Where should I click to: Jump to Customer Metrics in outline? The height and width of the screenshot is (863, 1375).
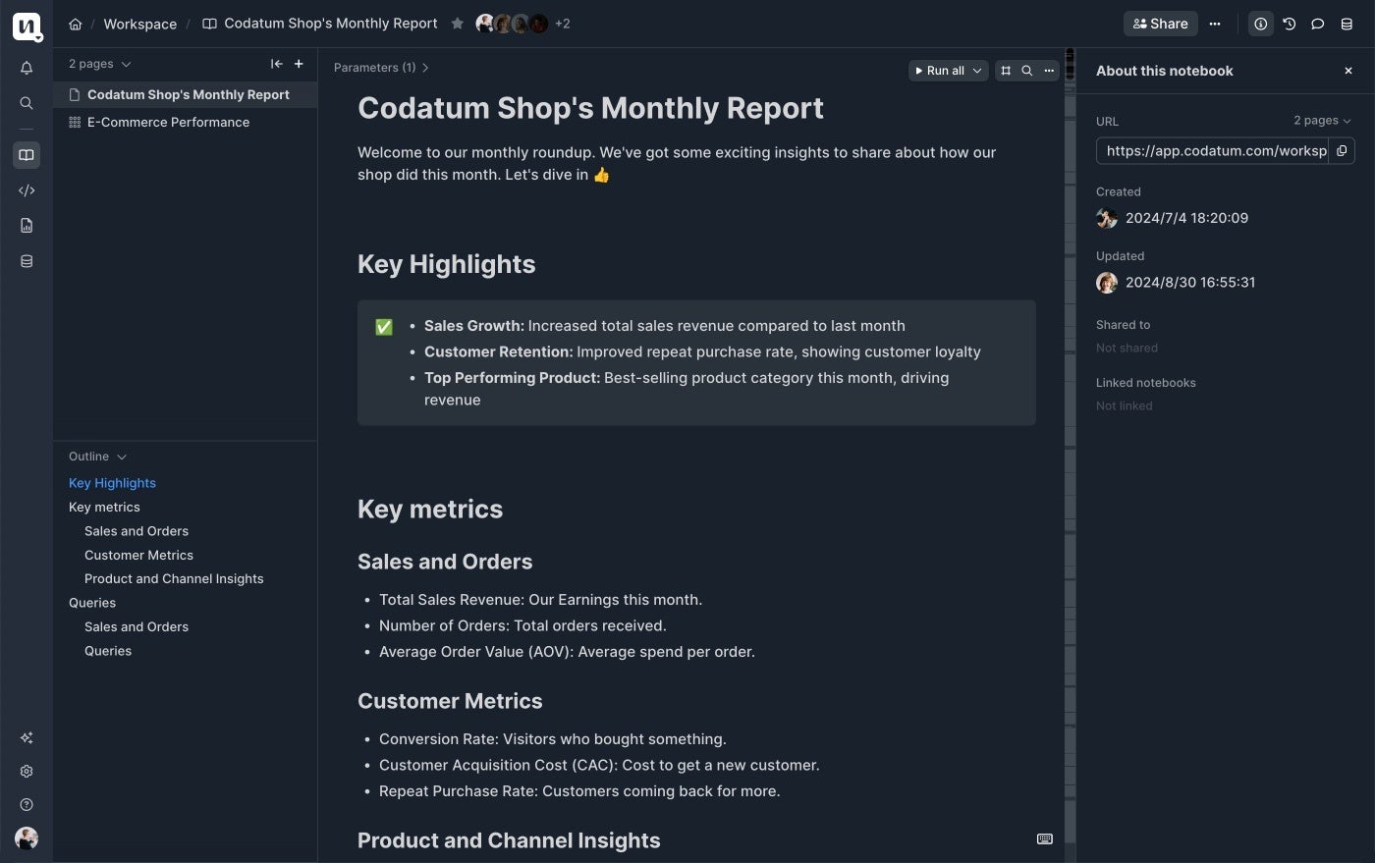138,555
